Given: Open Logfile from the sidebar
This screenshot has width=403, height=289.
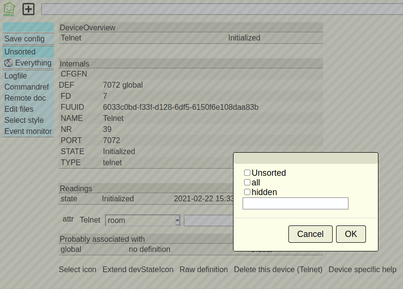Looking at the screenshot, I should point(16,76).
